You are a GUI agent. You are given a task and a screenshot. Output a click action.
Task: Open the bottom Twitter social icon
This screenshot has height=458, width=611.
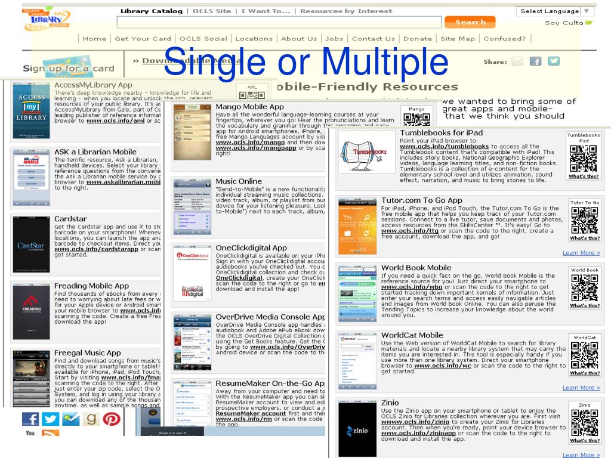point(51,419)
